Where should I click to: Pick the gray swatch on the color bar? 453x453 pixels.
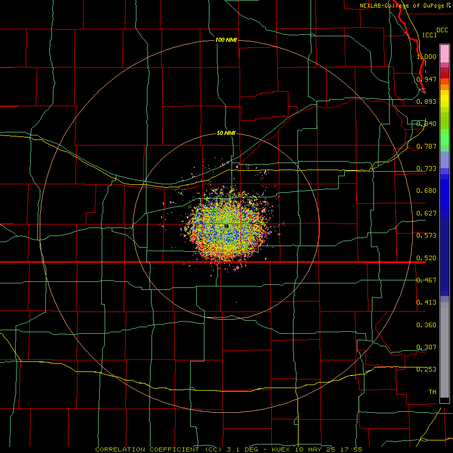point(444,350)
